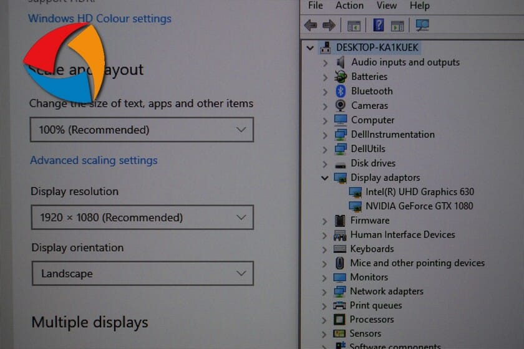This screenshot has height=349, width=524.
Task: Click the Scan for hardware changes monitor icon
Action: tap(422, 26)
